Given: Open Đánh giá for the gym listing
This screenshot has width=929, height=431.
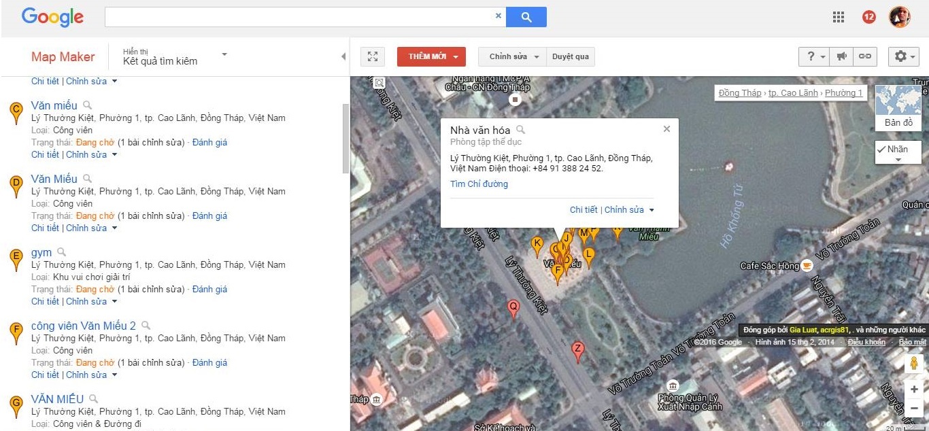Looking at the screenshot, I should pos(209,289).
